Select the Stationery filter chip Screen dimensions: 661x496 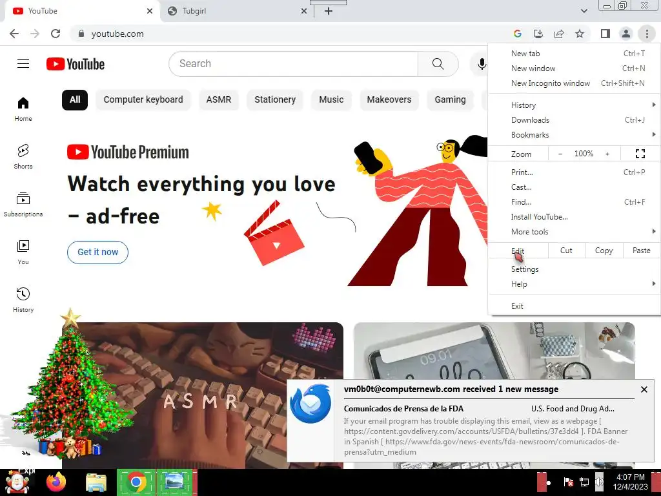(275, 100)
